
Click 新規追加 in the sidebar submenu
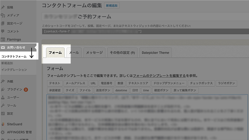point(7,63)
